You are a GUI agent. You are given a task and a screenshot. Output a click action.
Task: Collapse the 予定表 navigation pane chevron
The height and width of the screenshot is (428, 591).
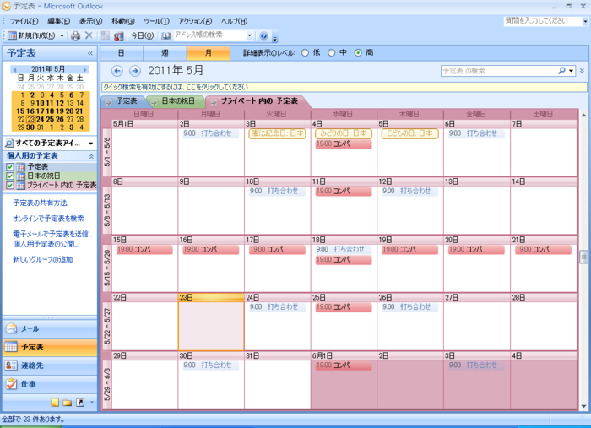click(90, 53)
